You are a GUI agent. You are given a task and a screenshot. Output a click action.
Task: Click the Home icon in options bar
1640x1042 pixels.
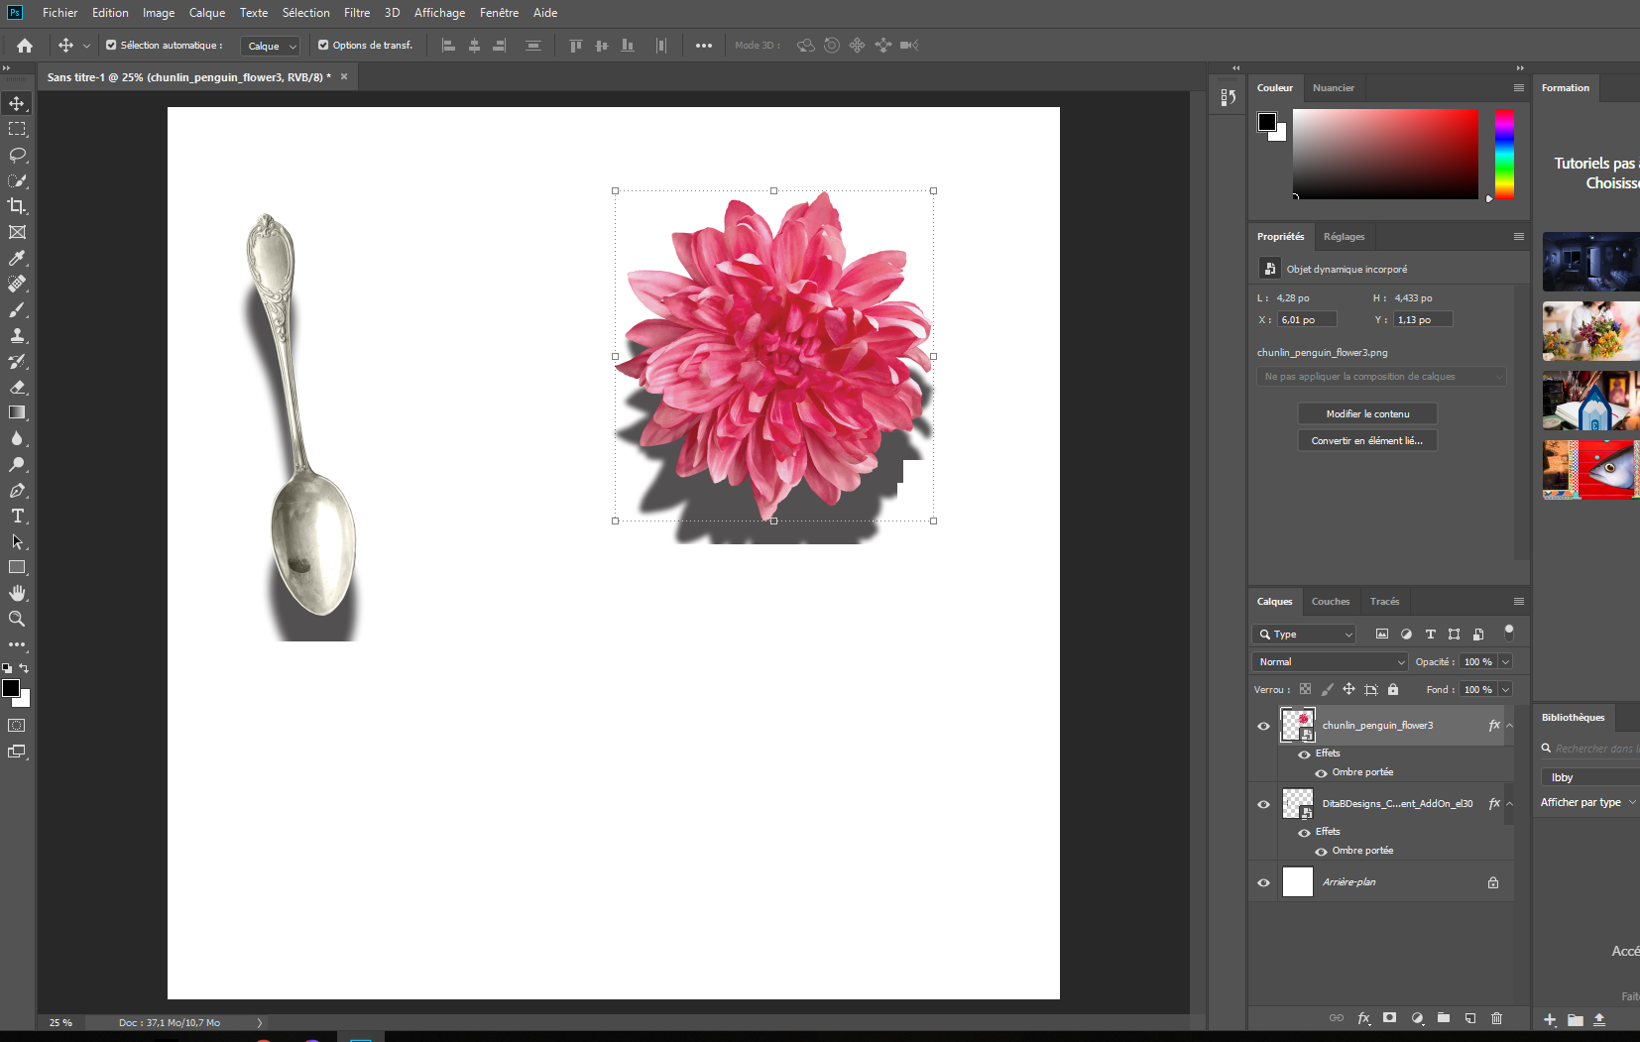(x=25, y=46)
